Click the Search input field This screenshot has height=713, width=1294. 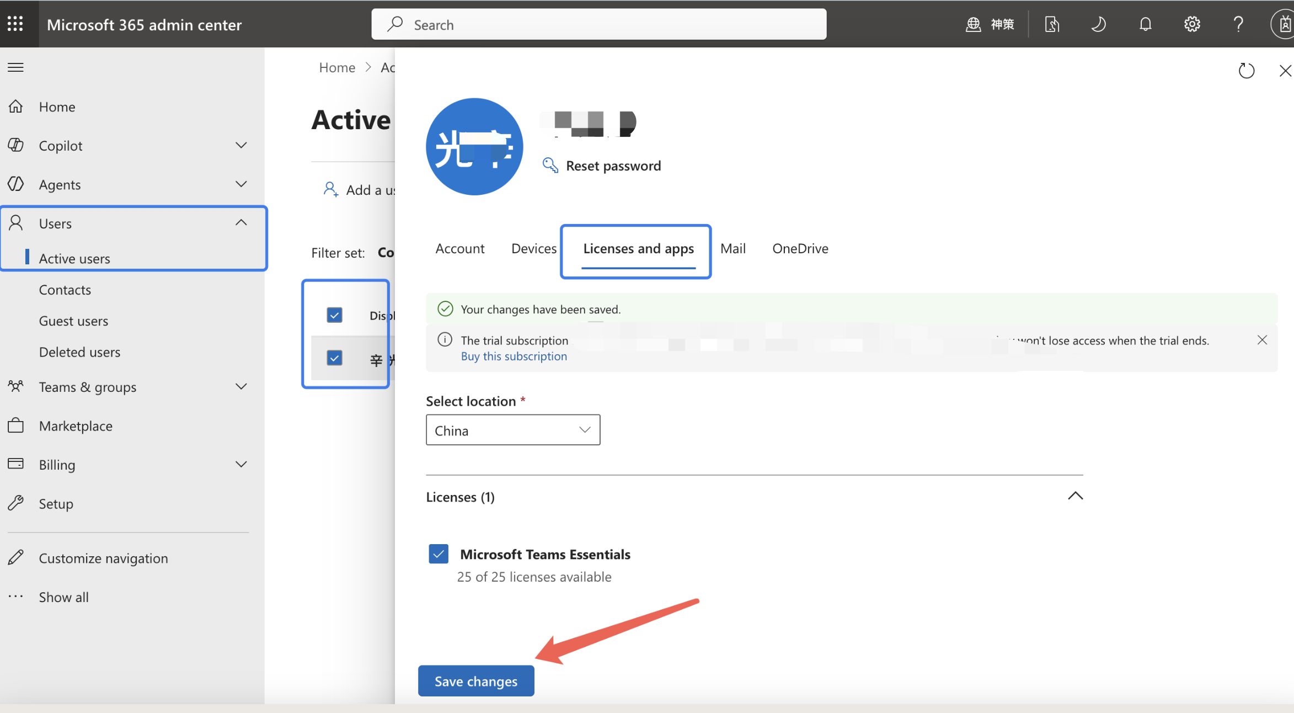coord(599,24)
